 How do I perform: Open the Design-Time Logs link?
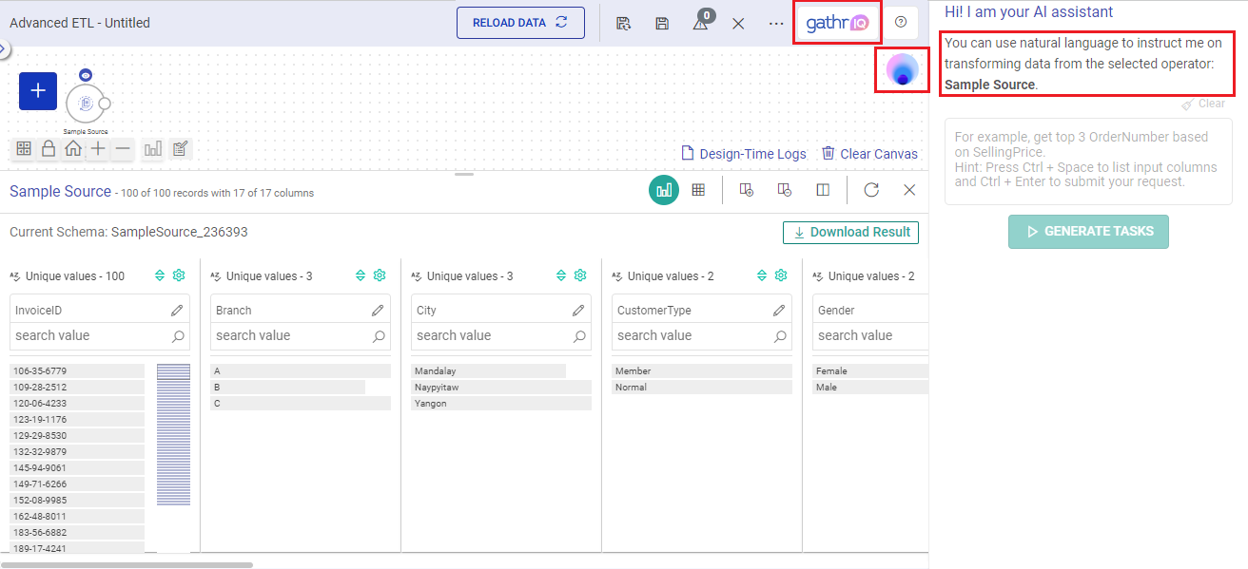pyautogui.click(x=744, y=154)
